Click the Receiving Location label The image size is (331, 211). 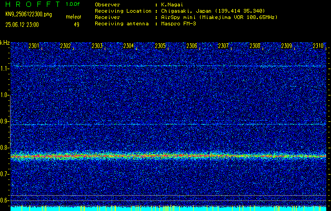[123, 11]
